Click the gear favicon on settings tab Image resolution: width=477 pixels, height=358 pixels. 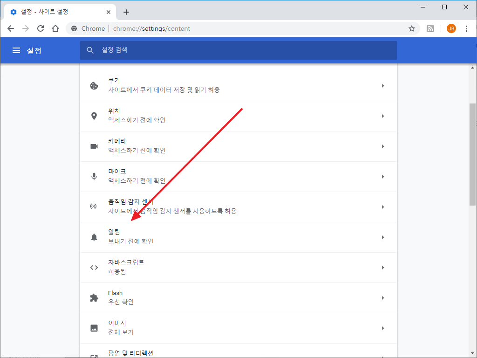click(14, 12)
